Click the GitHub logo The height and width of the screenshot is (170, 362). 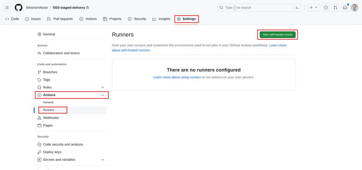click(x=18, y=8)
